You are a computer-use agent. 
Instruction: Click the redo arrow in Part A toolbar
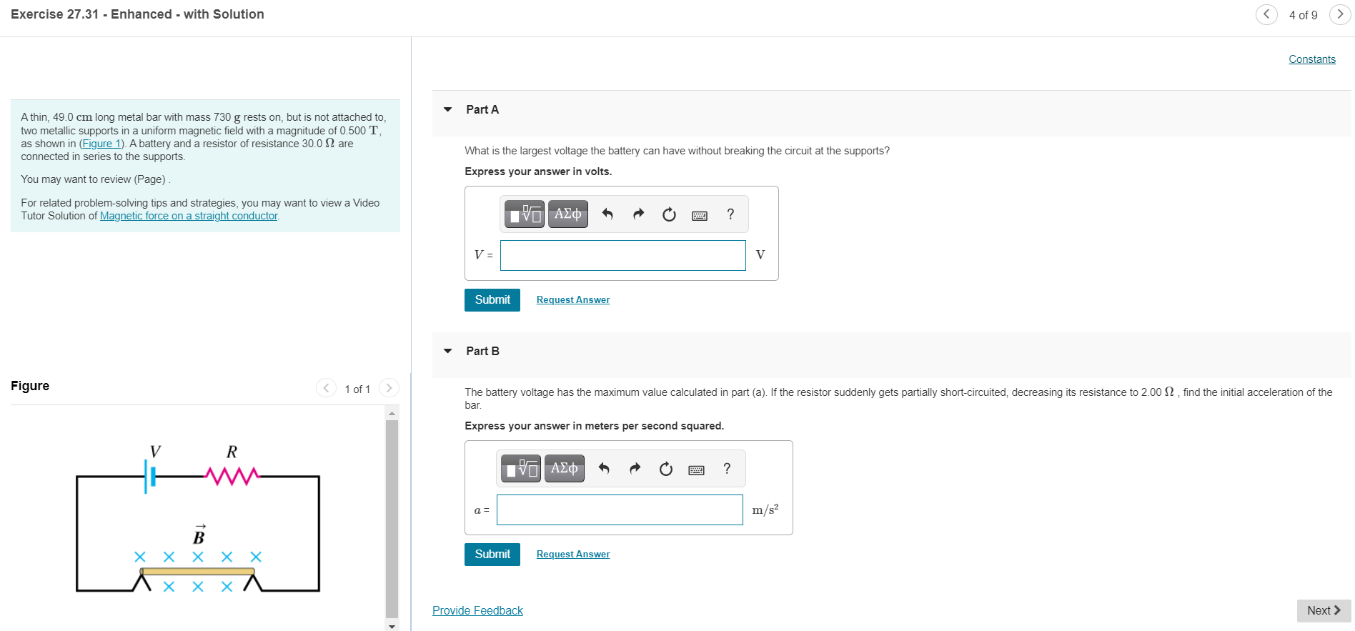[x=638, y=214]
